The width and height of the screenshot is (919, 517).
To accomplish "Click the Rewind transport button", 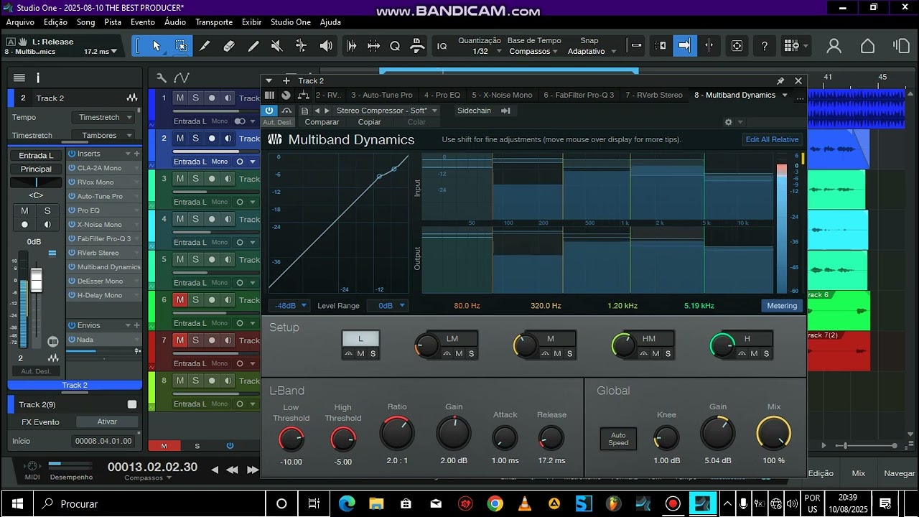I will [x=232, y=470].
